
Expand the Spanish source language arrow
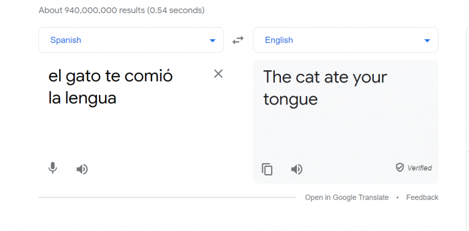(x=213, y=40)
